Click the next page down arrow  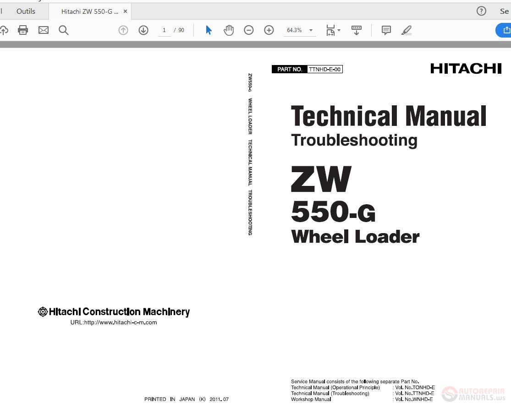pos(143,30)
